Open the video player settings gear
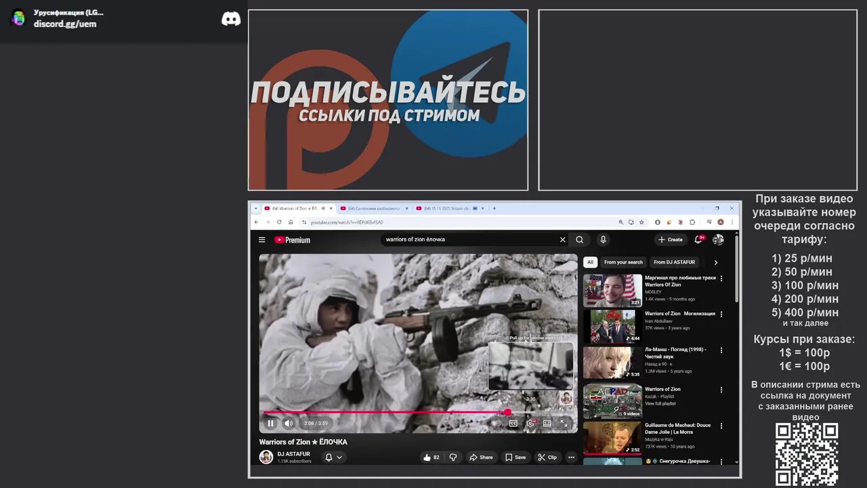Viewport: 867px width, 488px height. click(x=530, y=424)
